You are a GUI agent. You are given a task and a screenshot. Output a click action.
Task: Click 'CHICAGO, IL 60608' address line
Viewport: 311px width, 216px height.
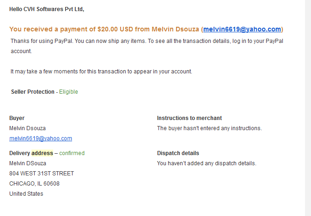[34, 184]
